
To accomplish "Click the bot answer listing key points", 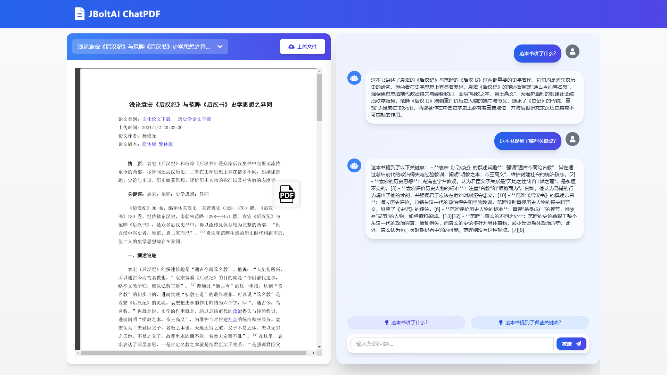I will click(474, 199).
